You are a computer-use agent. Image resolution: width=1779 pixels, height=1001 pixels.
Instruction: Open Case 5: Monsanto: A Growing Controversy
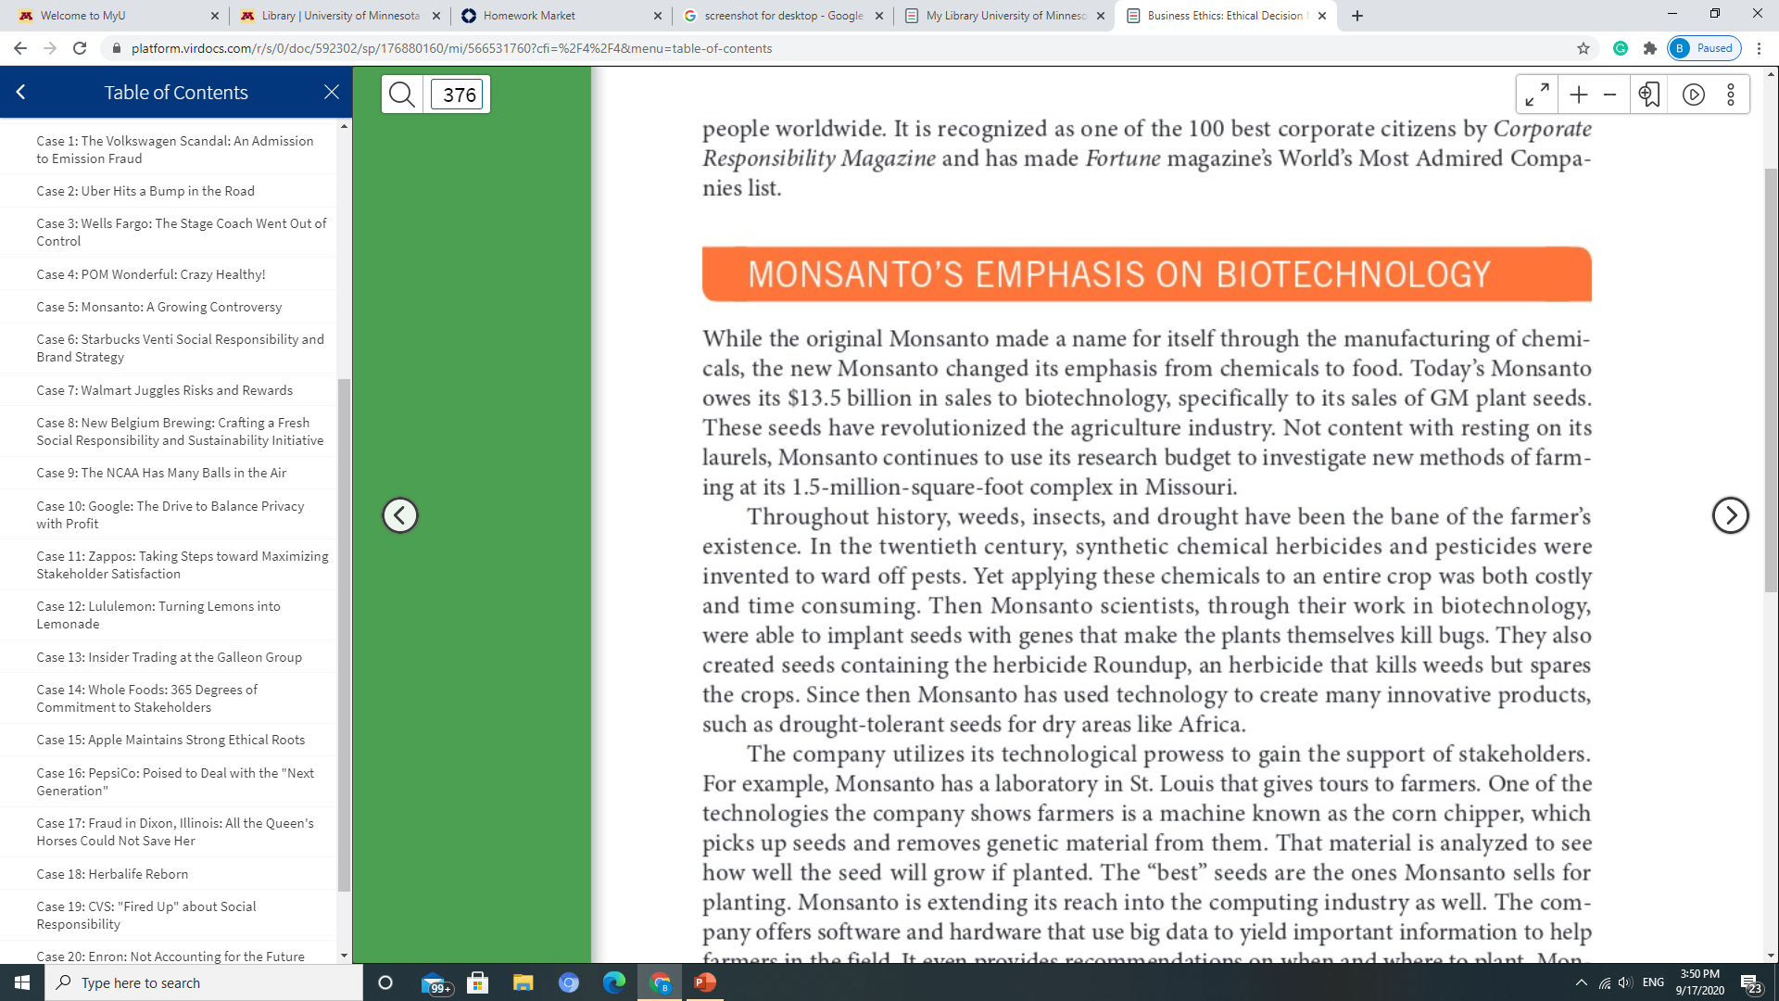(159, 307)
